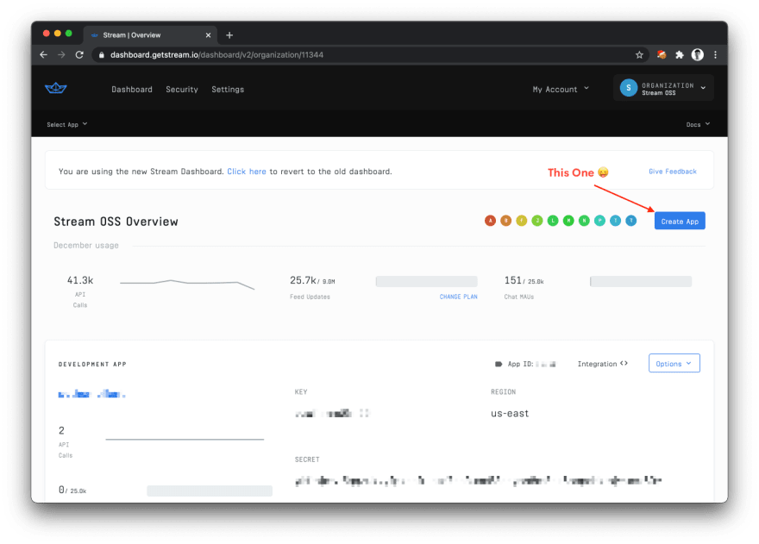This screenshot has height=544, width=759.
Task: Reload the page with the refresh icon
Action: point(79,54)
